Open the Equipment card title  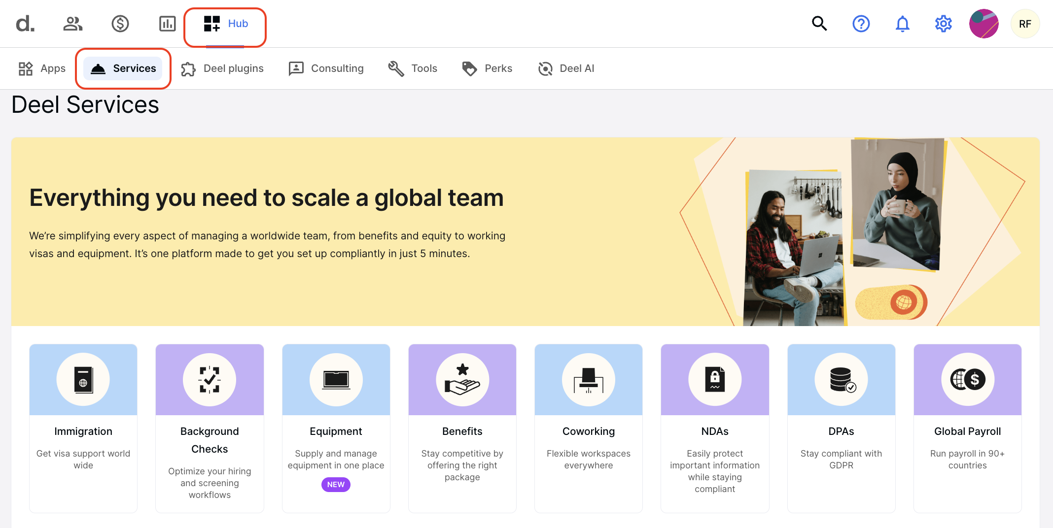[x=336, y=431]
